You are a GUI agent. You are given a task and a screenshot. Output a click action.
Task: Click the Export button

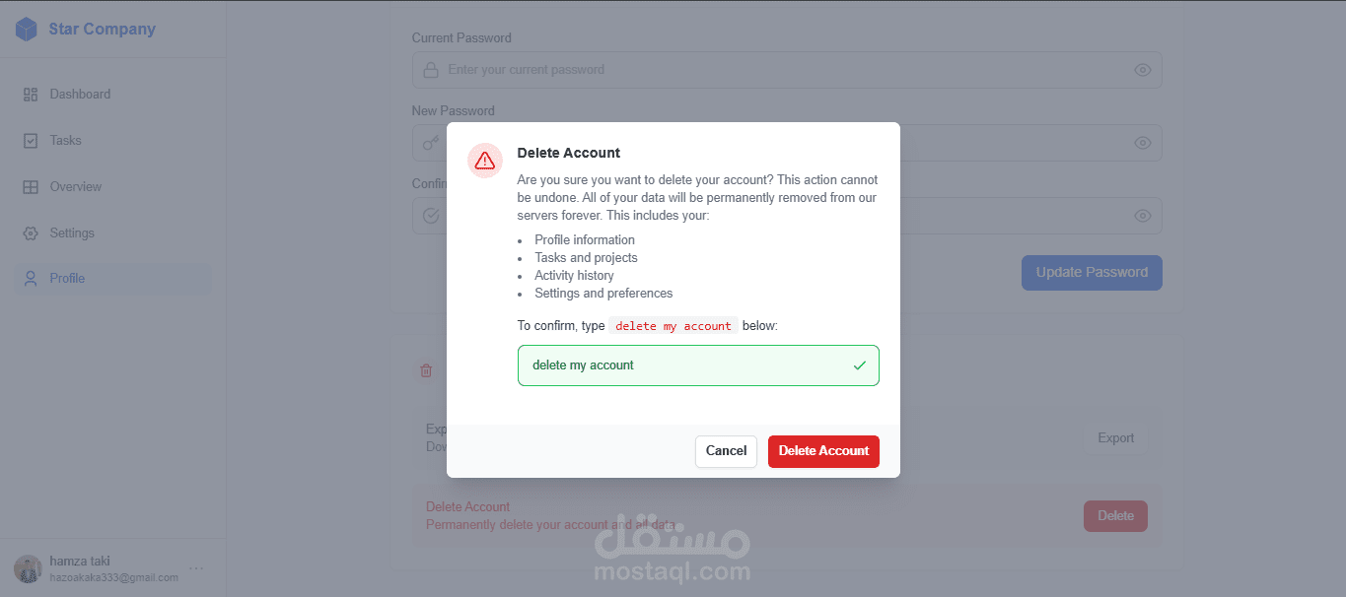tap(1115, 438)
